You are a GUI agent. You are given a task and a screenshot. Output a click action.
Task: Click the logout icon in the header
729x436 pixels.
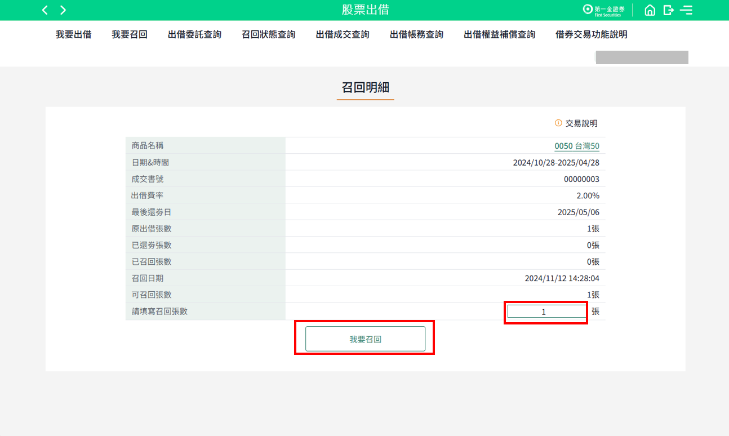tap(668, 10)
